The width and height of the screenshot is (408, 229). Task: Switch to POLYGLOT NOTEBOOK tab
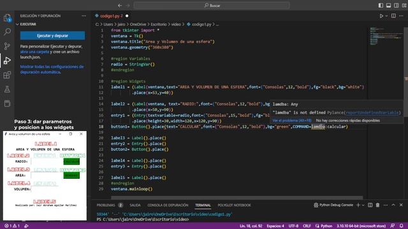click(234, 205)
